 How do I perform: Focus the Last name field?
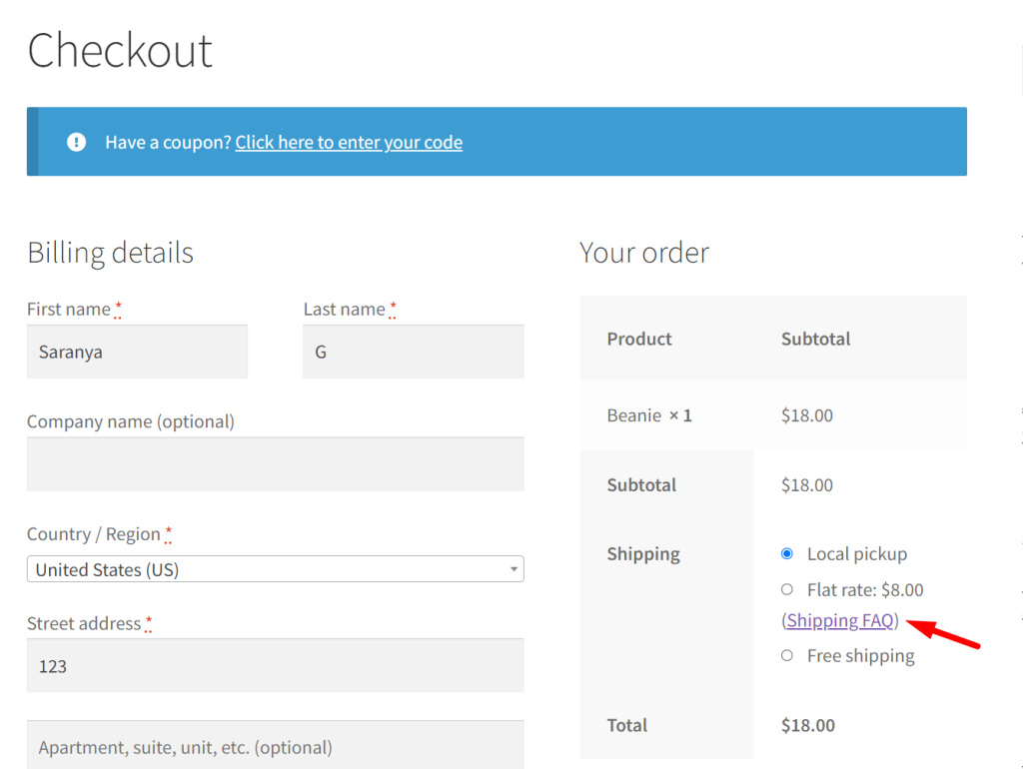coord(414,352)
